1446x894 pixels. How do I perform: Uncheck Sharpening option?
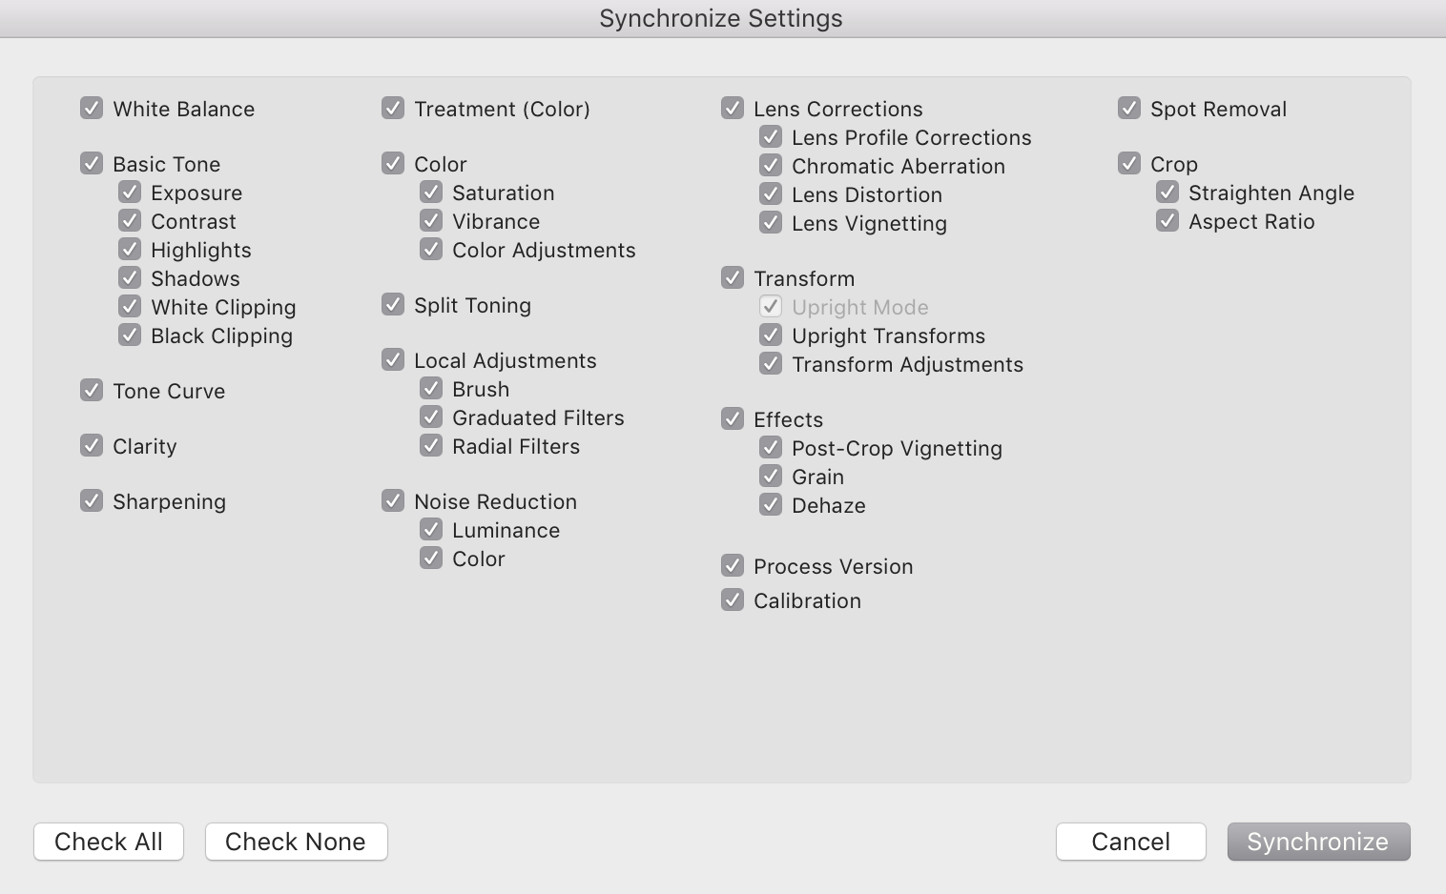[x=92, y=500]
